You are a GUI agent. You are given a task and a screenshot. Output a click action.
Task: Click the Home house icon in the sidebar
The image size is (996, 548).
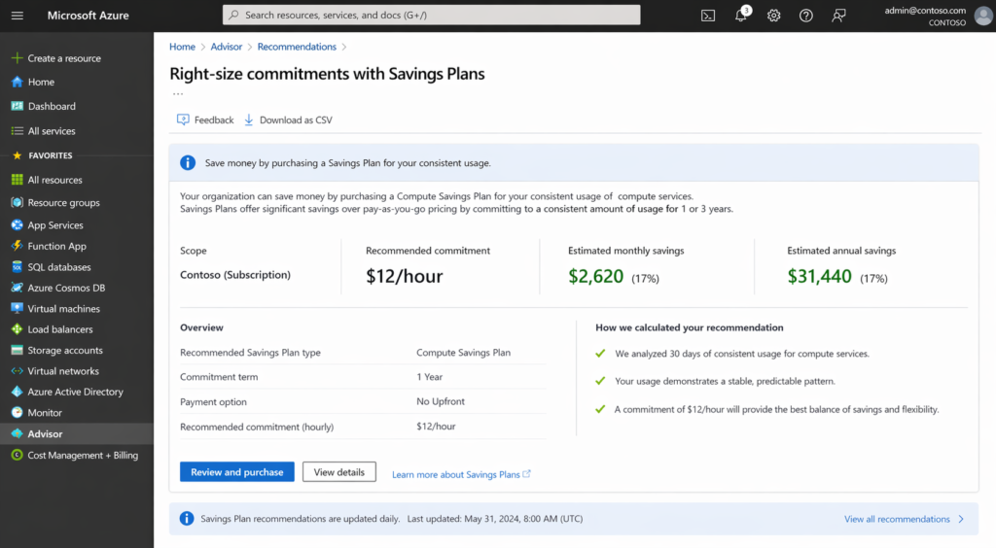pos(18,82)
